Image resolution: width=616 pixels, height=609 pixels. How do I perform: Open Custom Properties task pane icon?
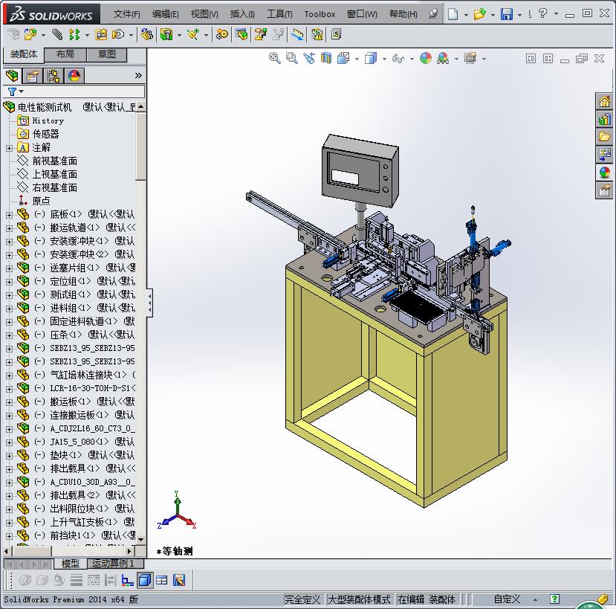604,190
